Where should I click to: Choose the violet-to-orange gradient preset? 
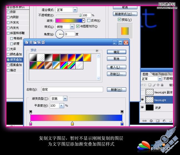tap(64, 57)
